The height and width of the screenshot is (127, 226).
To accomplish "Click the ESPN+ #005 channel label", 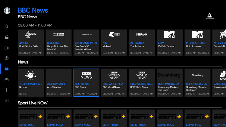I will (x=138, y=125).
